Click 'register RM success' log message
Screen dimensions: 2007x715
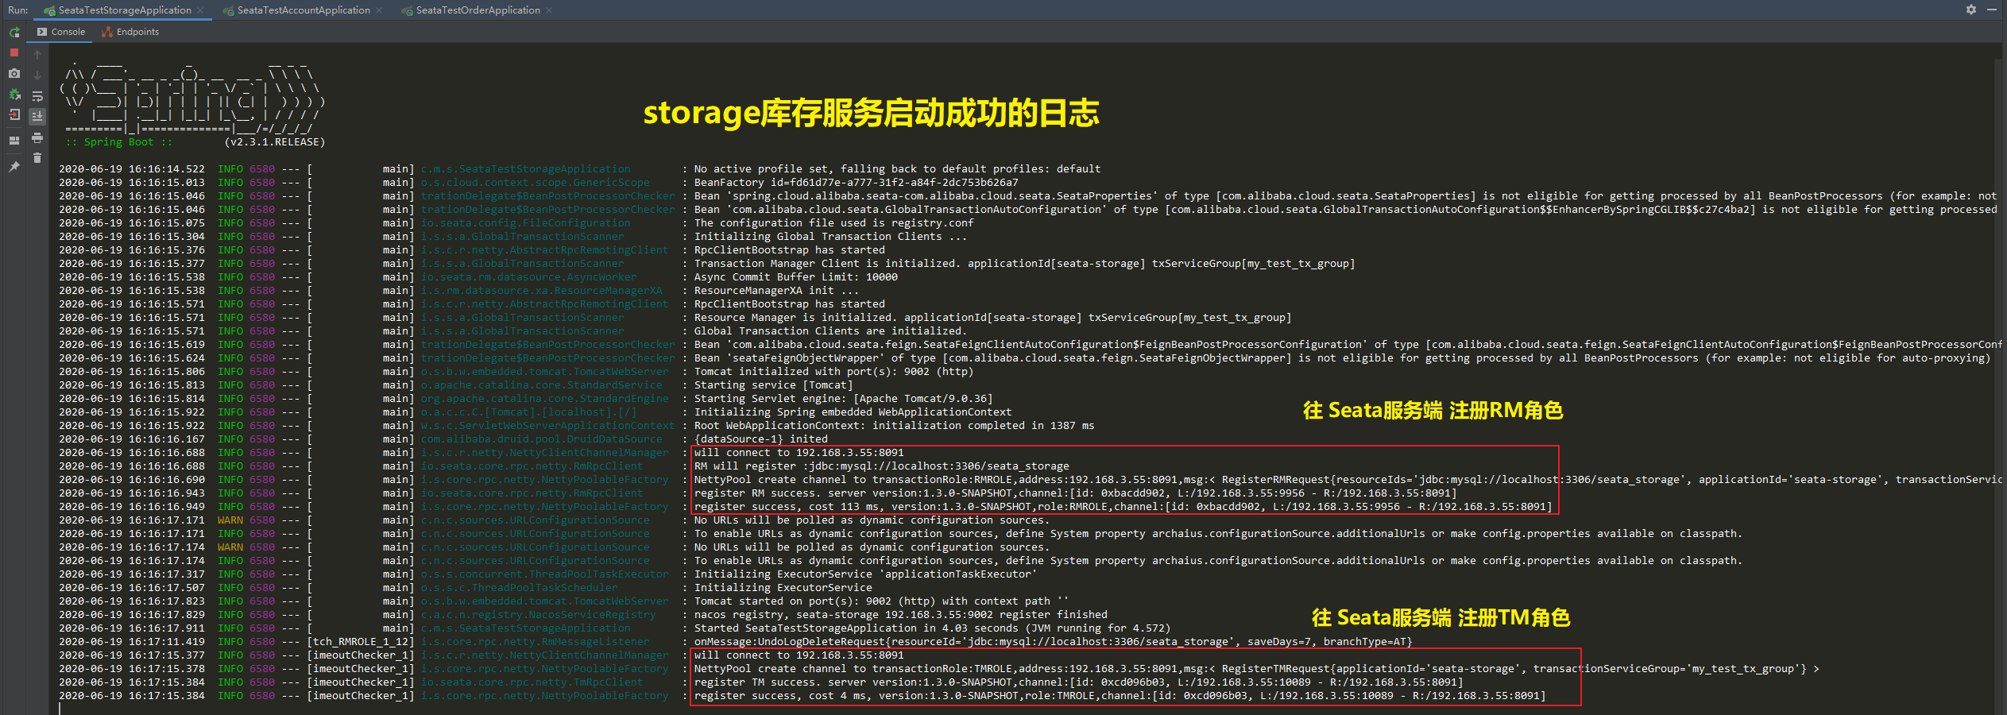tap(1076, 493)
